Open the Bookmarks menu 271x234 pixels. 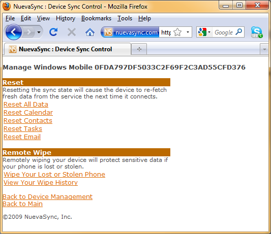tap(96, 18)
